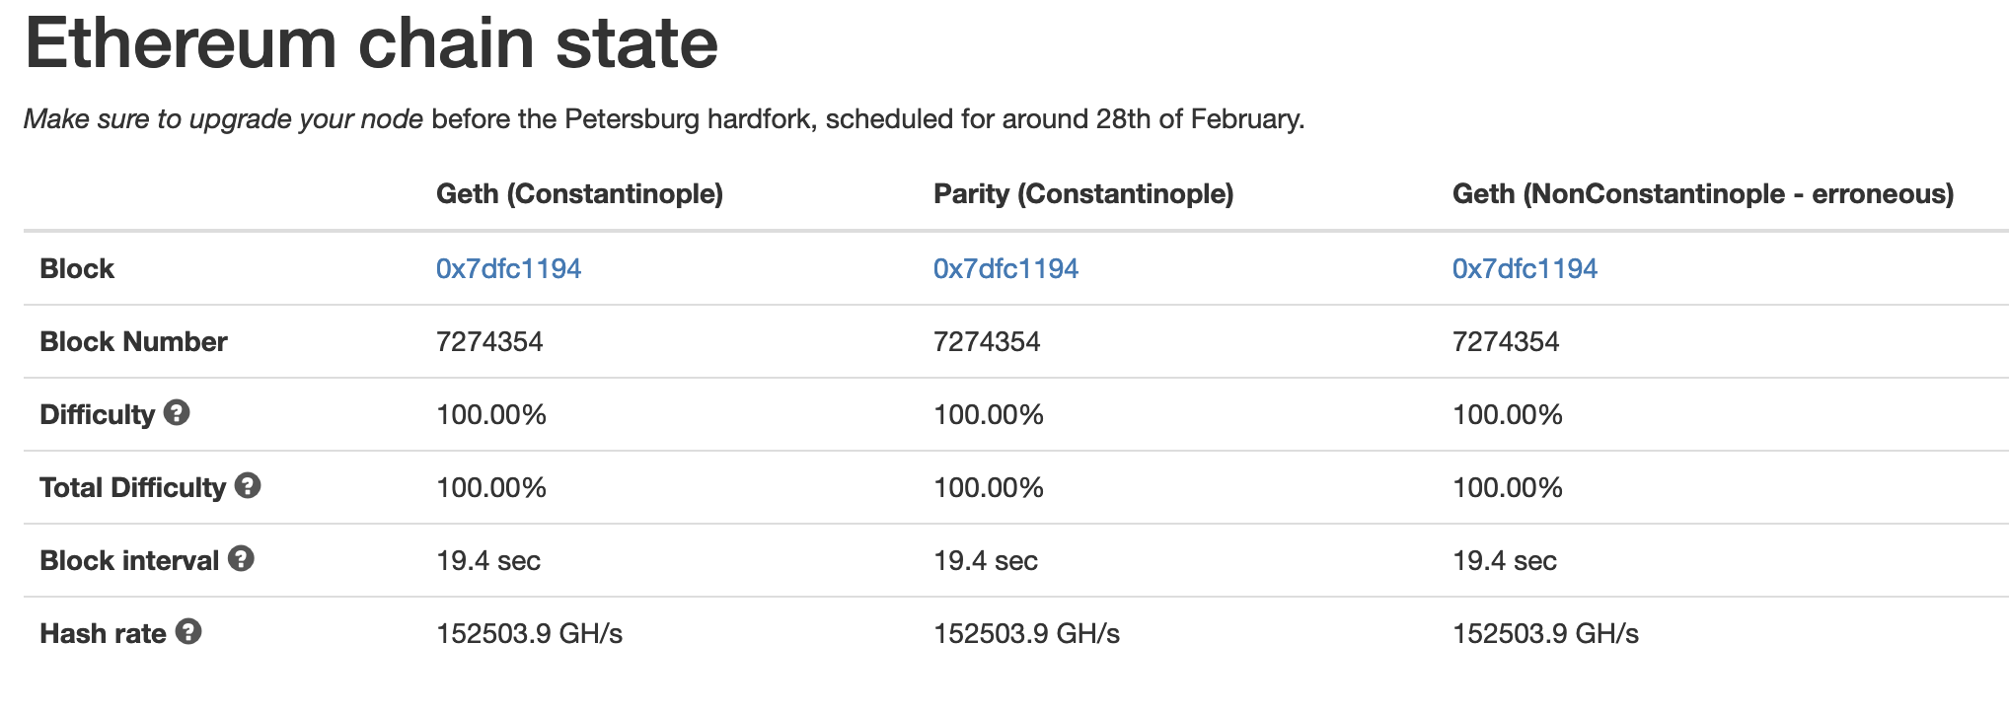The height and width of the screenshot is (714, 2009).
Task: Click the Geth (NonConstantinople - erroneous) header
Action: [x=1702, y=193]
